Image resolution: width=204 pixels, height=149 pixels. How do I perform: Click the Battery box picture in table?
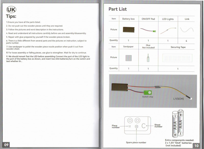point(128,30)
